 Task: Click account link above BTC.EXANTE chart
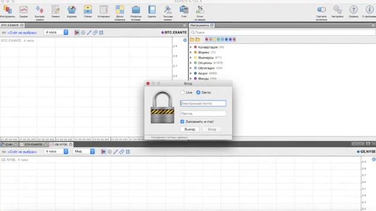22,33
